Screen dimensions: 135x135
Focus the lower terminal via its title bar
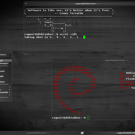pos(93,60)
